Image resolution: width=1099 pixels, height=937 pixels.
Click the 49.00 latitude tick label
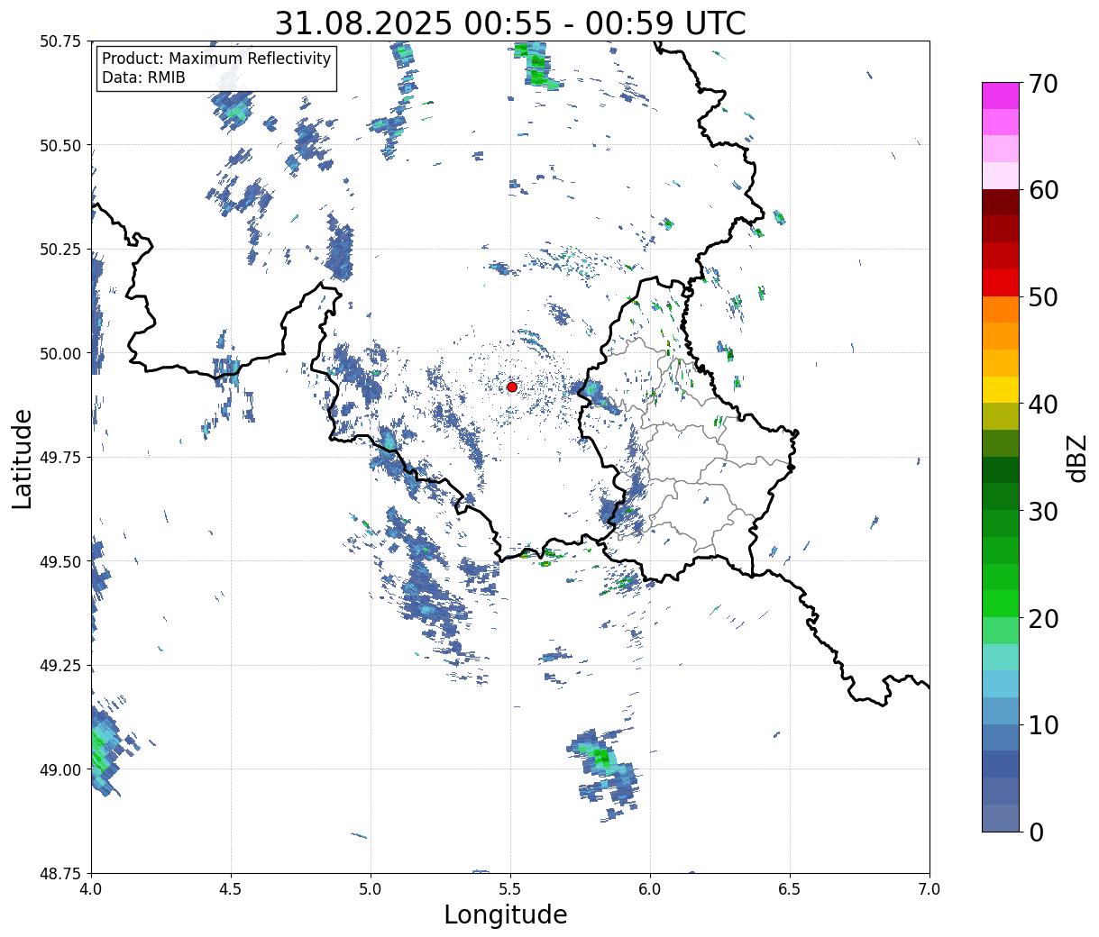click(60, 769)
